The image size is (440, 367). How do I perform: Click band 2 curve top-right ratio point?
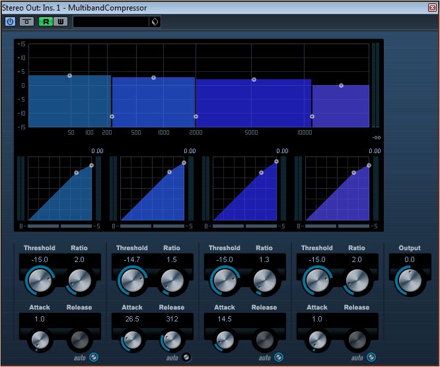(184, 162)
